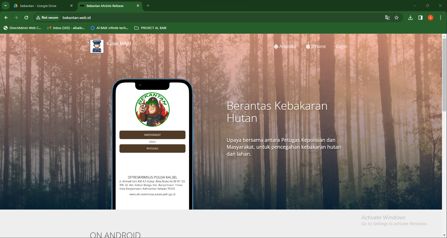Open the Chrome three-dot menu
Image resolution: width=447 pixels, height=238 pixels.
pyautogui.click(x=441, y=18)
